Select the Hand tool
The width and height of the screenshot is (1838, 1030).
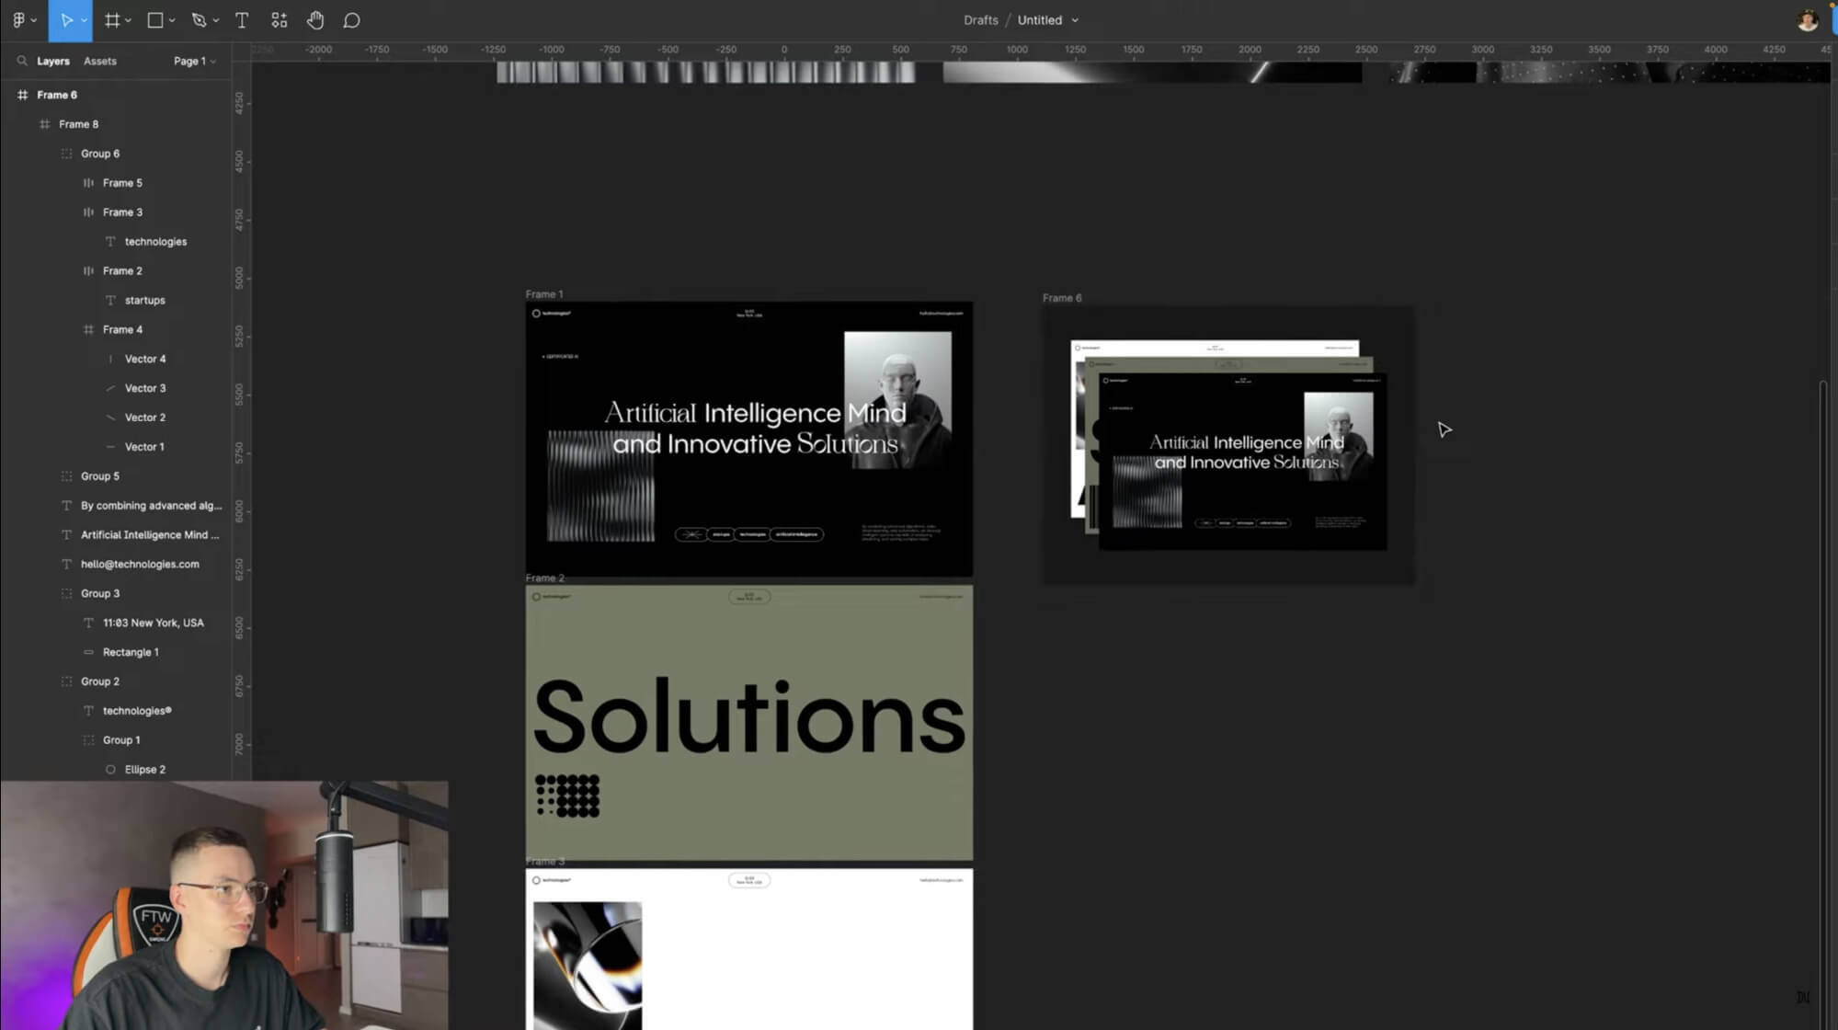click(315, 20)
